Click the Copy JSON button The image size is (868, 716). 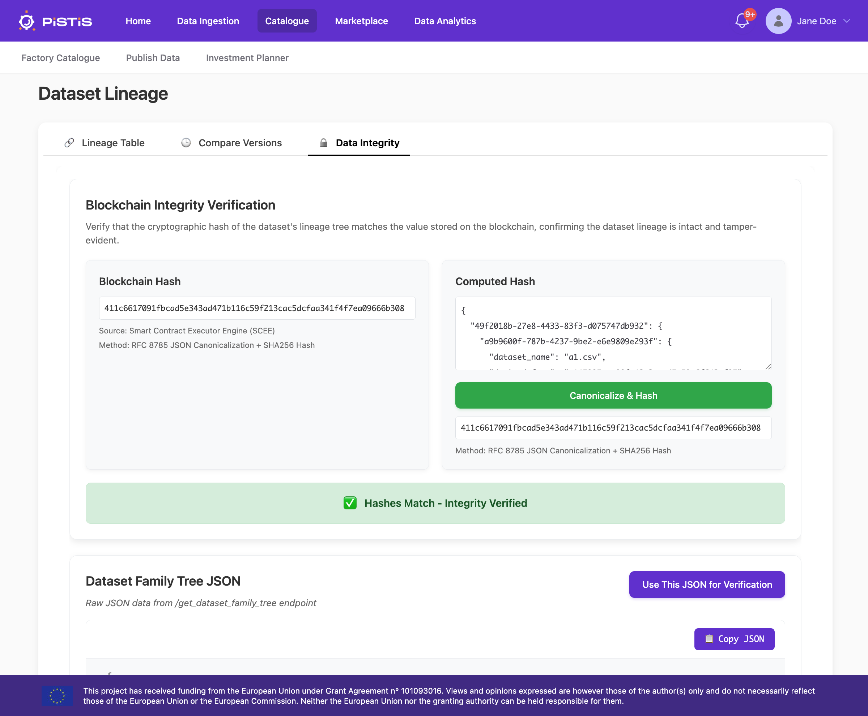click(x=734, y=639)
